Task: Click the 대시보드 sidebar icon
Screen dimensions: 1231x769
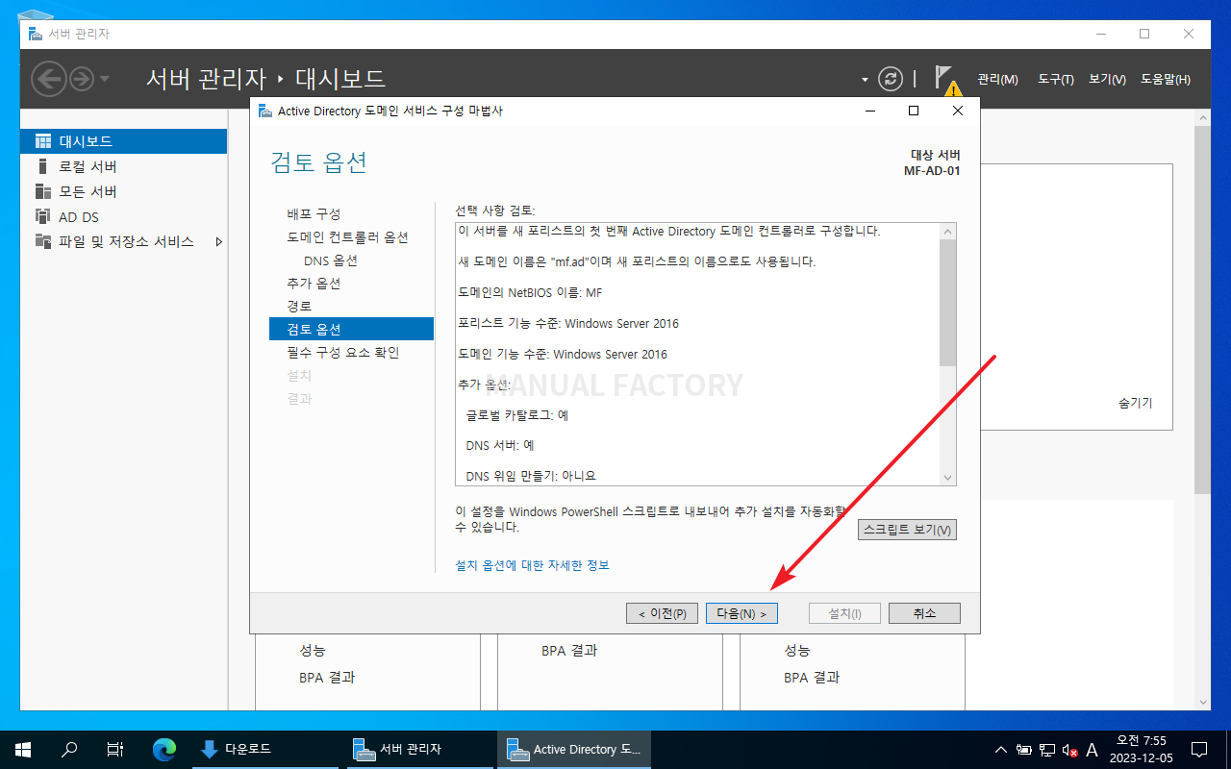Action: (42, 141)
